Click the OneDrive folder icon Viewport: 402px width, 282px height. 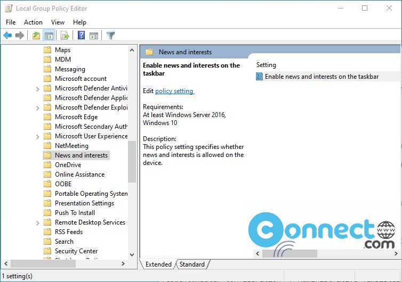click(x=47, y=165)
